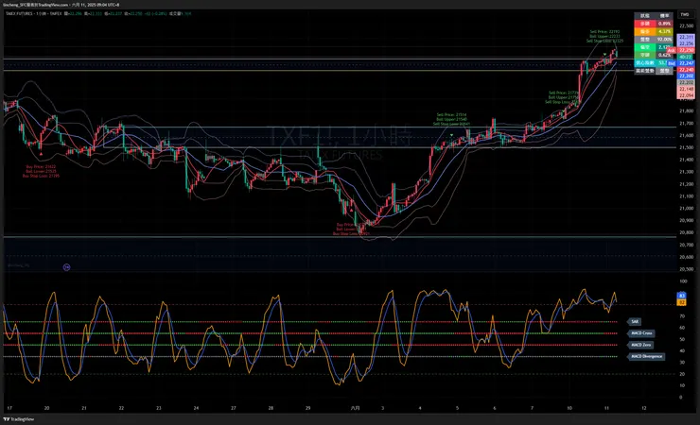This screenshot has height=425, width=700.
Task: Click the red Ask price label
Action: 671,50
